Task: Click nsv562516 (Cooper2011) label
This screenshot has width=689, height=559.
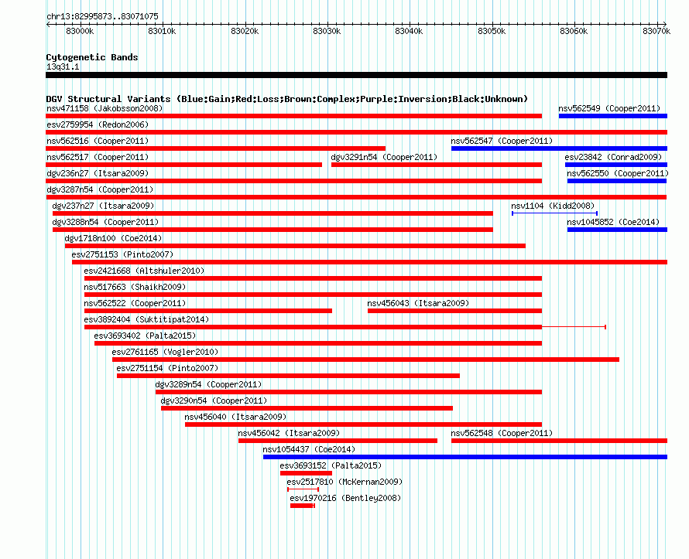Action: point(98,141)
